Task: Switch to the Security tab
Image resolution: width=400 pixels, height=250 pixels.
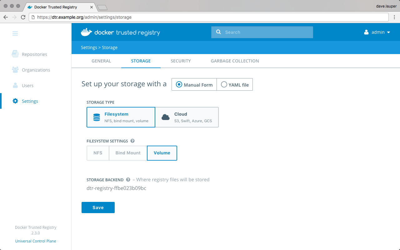Action: (181, 61)
